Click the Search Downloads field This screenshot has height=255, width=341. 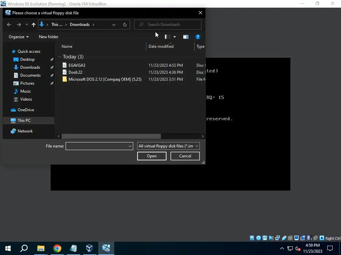coord(168,25)
